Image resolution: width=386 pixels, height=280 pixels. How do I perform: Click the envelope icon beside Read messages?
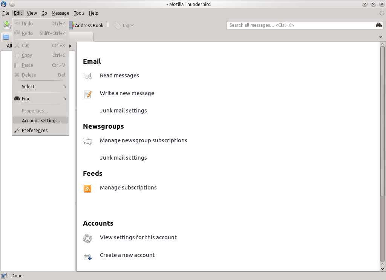(x=87, y=76)
